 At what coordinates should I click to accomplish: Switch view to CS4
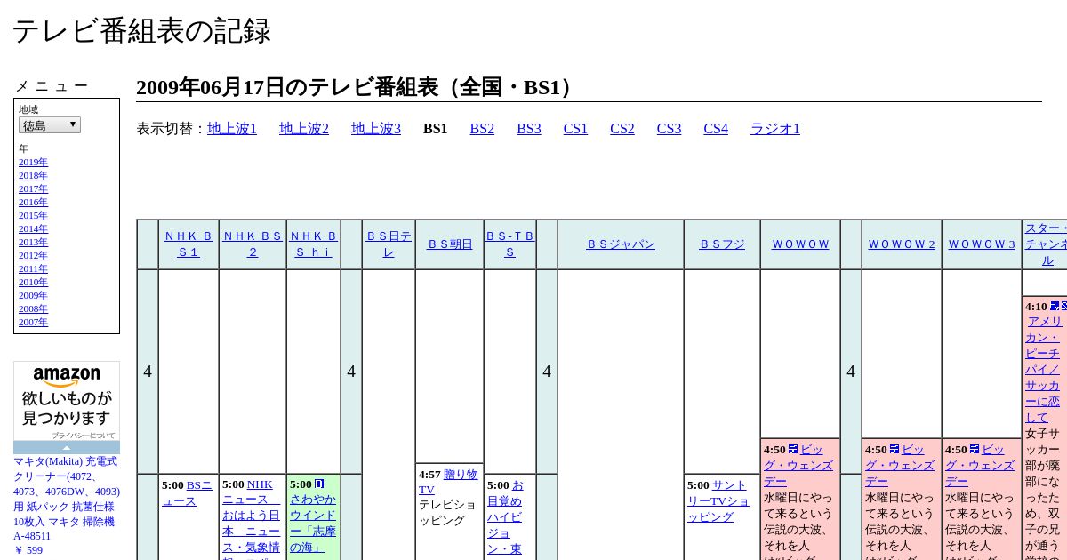(716, 129)
